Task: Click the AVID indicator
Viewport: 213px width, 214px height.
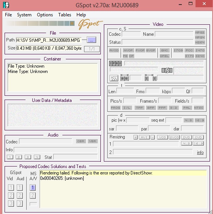Action: click(x=114, y=50)
